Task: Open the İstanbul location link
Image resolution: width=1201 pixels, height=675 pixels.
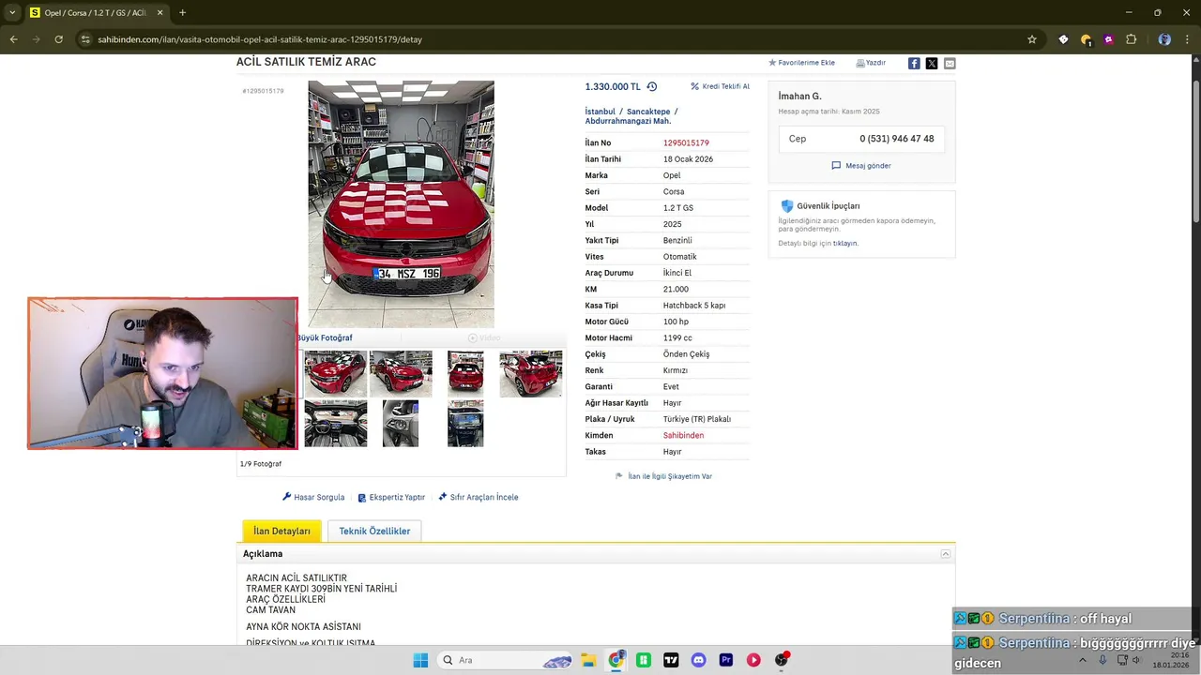Action: [600, 112]
